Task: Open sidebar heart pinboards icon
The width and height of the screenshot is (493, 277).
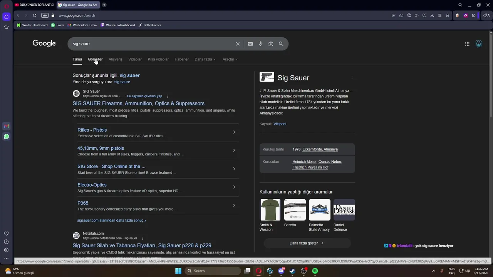Action: point(6,234)
